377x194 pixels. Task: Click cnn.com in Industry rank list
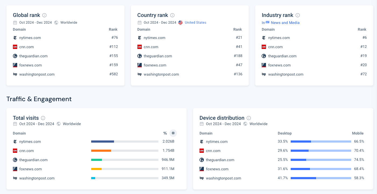(x=275, y=47)
